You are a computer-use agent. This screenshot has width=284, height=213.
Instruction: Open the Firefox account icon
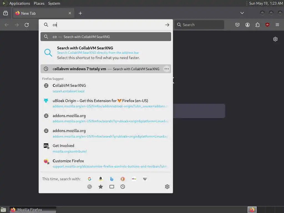pyautogui.click(x=247, y=25)
